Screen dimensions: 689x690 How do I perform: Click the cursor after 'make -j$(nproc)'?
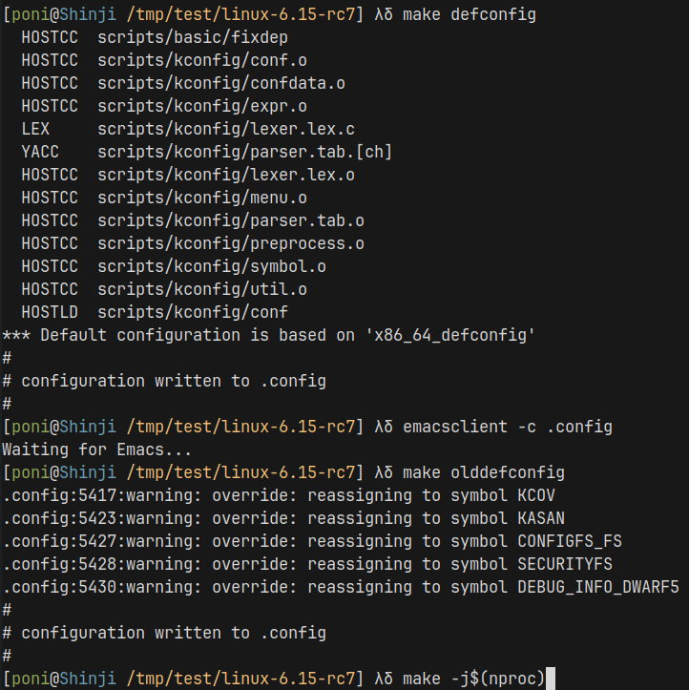550,679
